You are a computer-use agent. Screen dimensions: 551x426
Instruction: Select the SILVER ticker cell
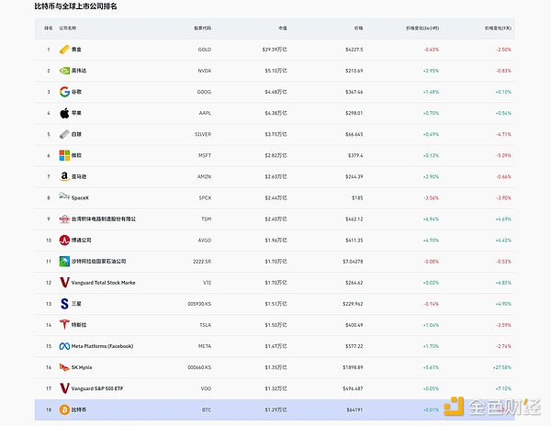point(203,134)
